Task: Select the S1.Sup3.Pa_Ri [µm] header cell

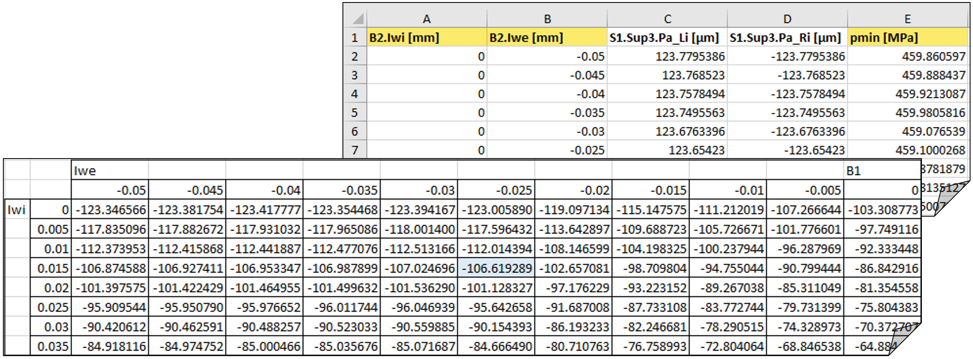Action: pos(787,38)
